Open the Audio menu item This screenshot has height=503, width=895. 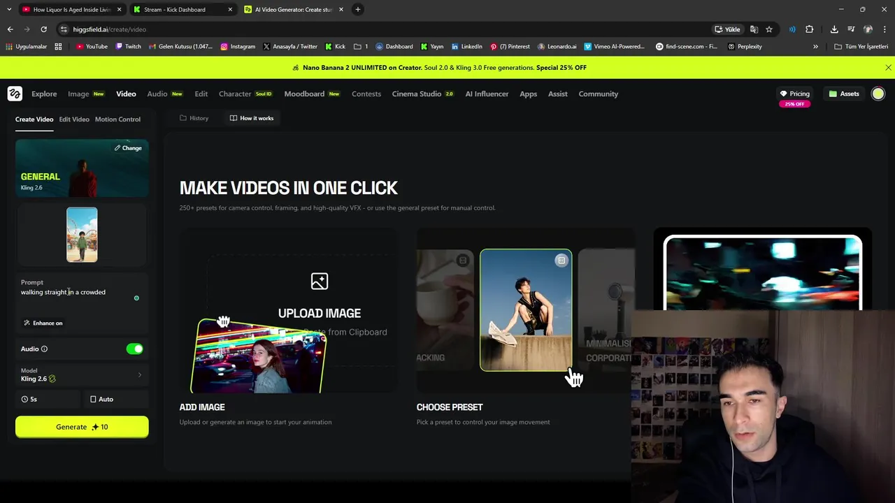pyautogui.click(x=165, y=94)
